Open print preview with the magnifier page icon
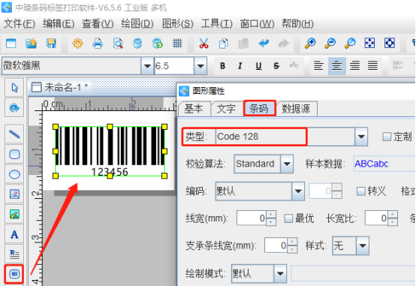The image size is (416, 286). pyautogui.click(x=118, y=44)
